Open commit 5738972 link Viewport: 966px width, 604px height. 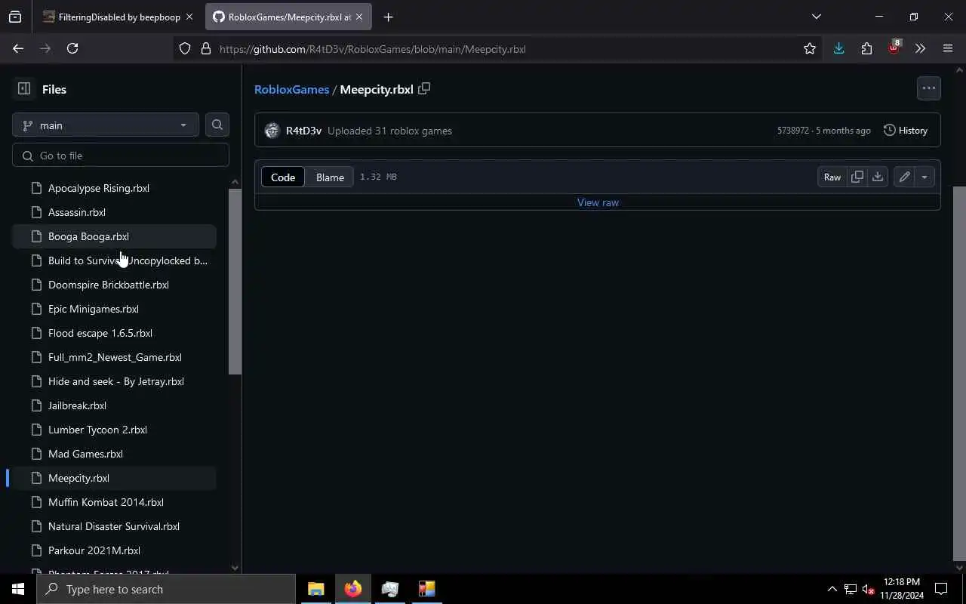(792, 131)
